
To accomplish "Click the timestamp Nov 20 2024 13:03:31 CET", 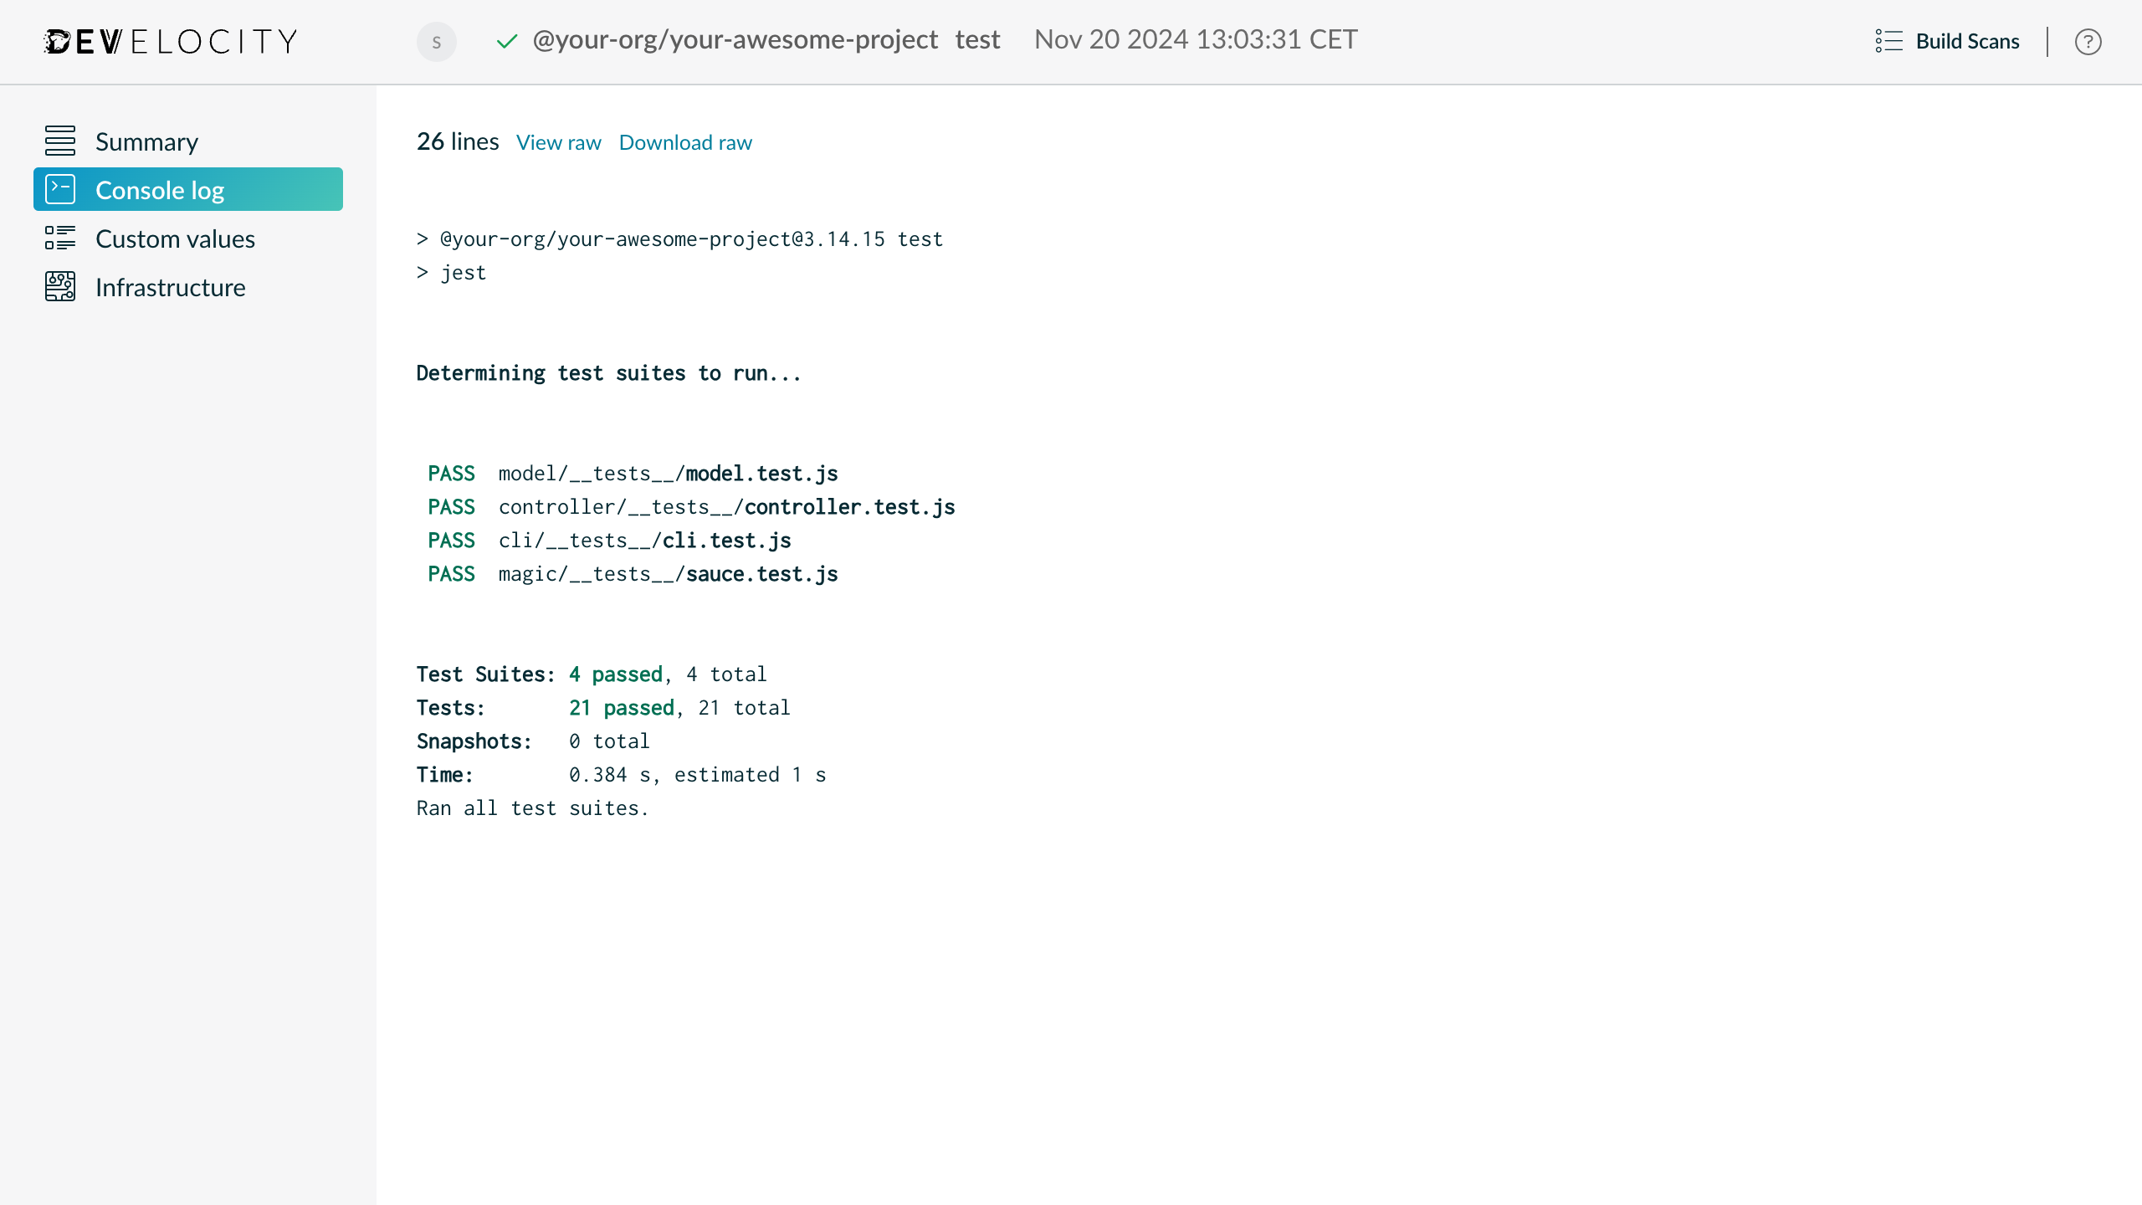I will [x=1196, y=39].
